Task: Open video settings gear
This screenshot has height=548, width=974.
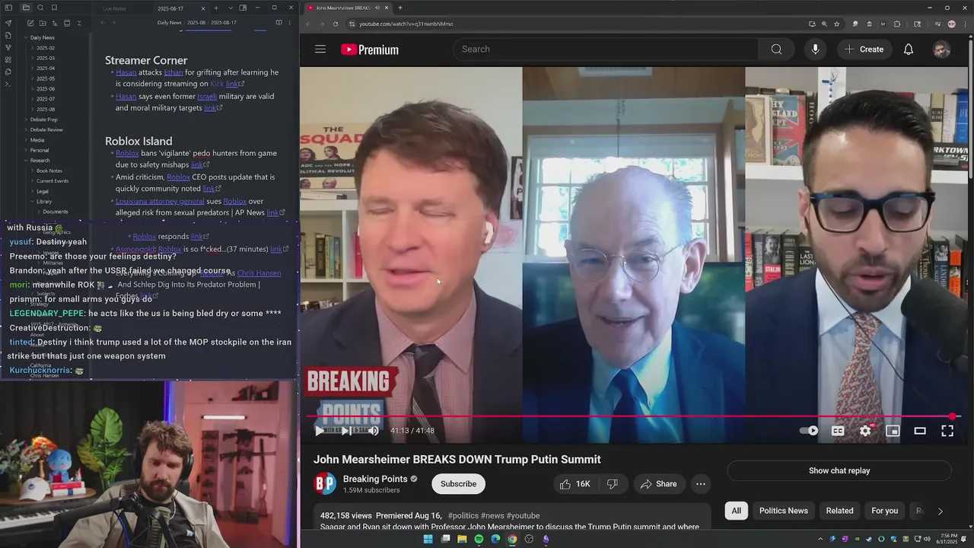Action: coord(865,431)
